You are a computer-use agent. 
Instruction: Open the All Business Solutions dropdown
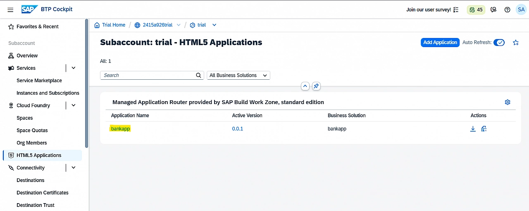[238, 75]
